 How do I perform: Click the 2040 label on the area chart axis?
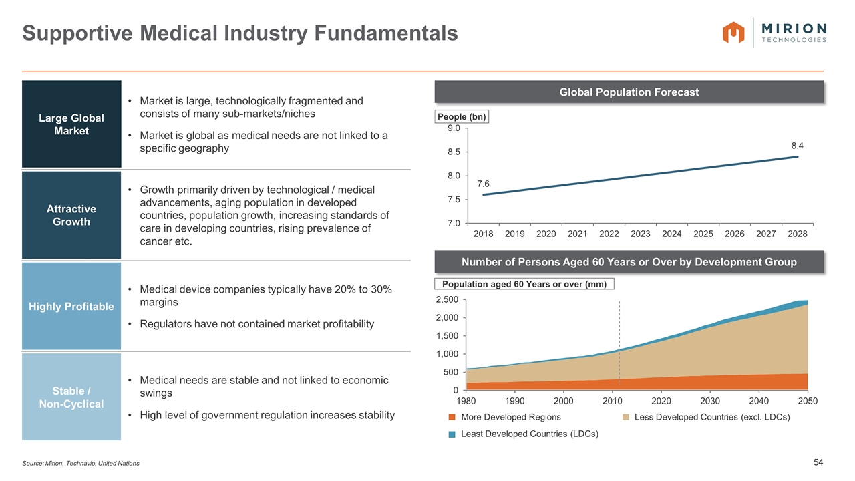pos(759,402)
